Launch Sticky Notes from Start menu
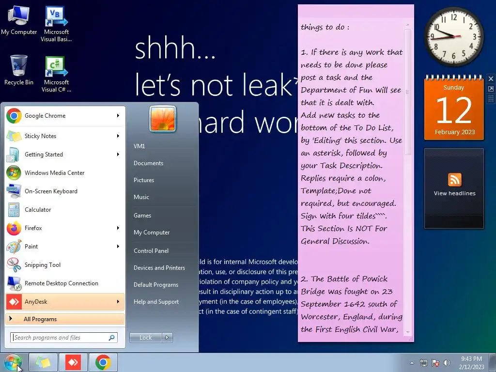This screenshot has width=496, height=372. [65, 136]
